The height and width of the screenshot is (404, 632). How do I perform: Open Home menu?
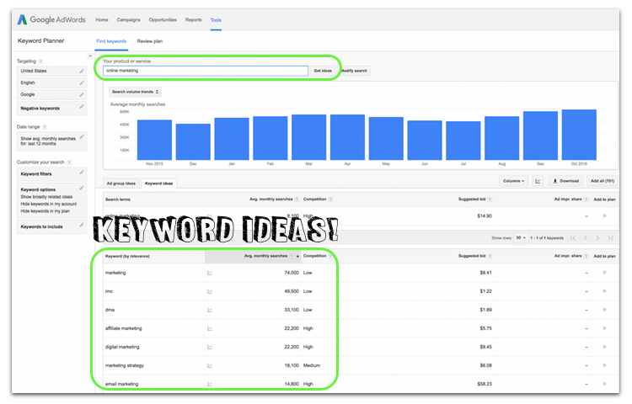pyautogui.click(x=102, y=19)
